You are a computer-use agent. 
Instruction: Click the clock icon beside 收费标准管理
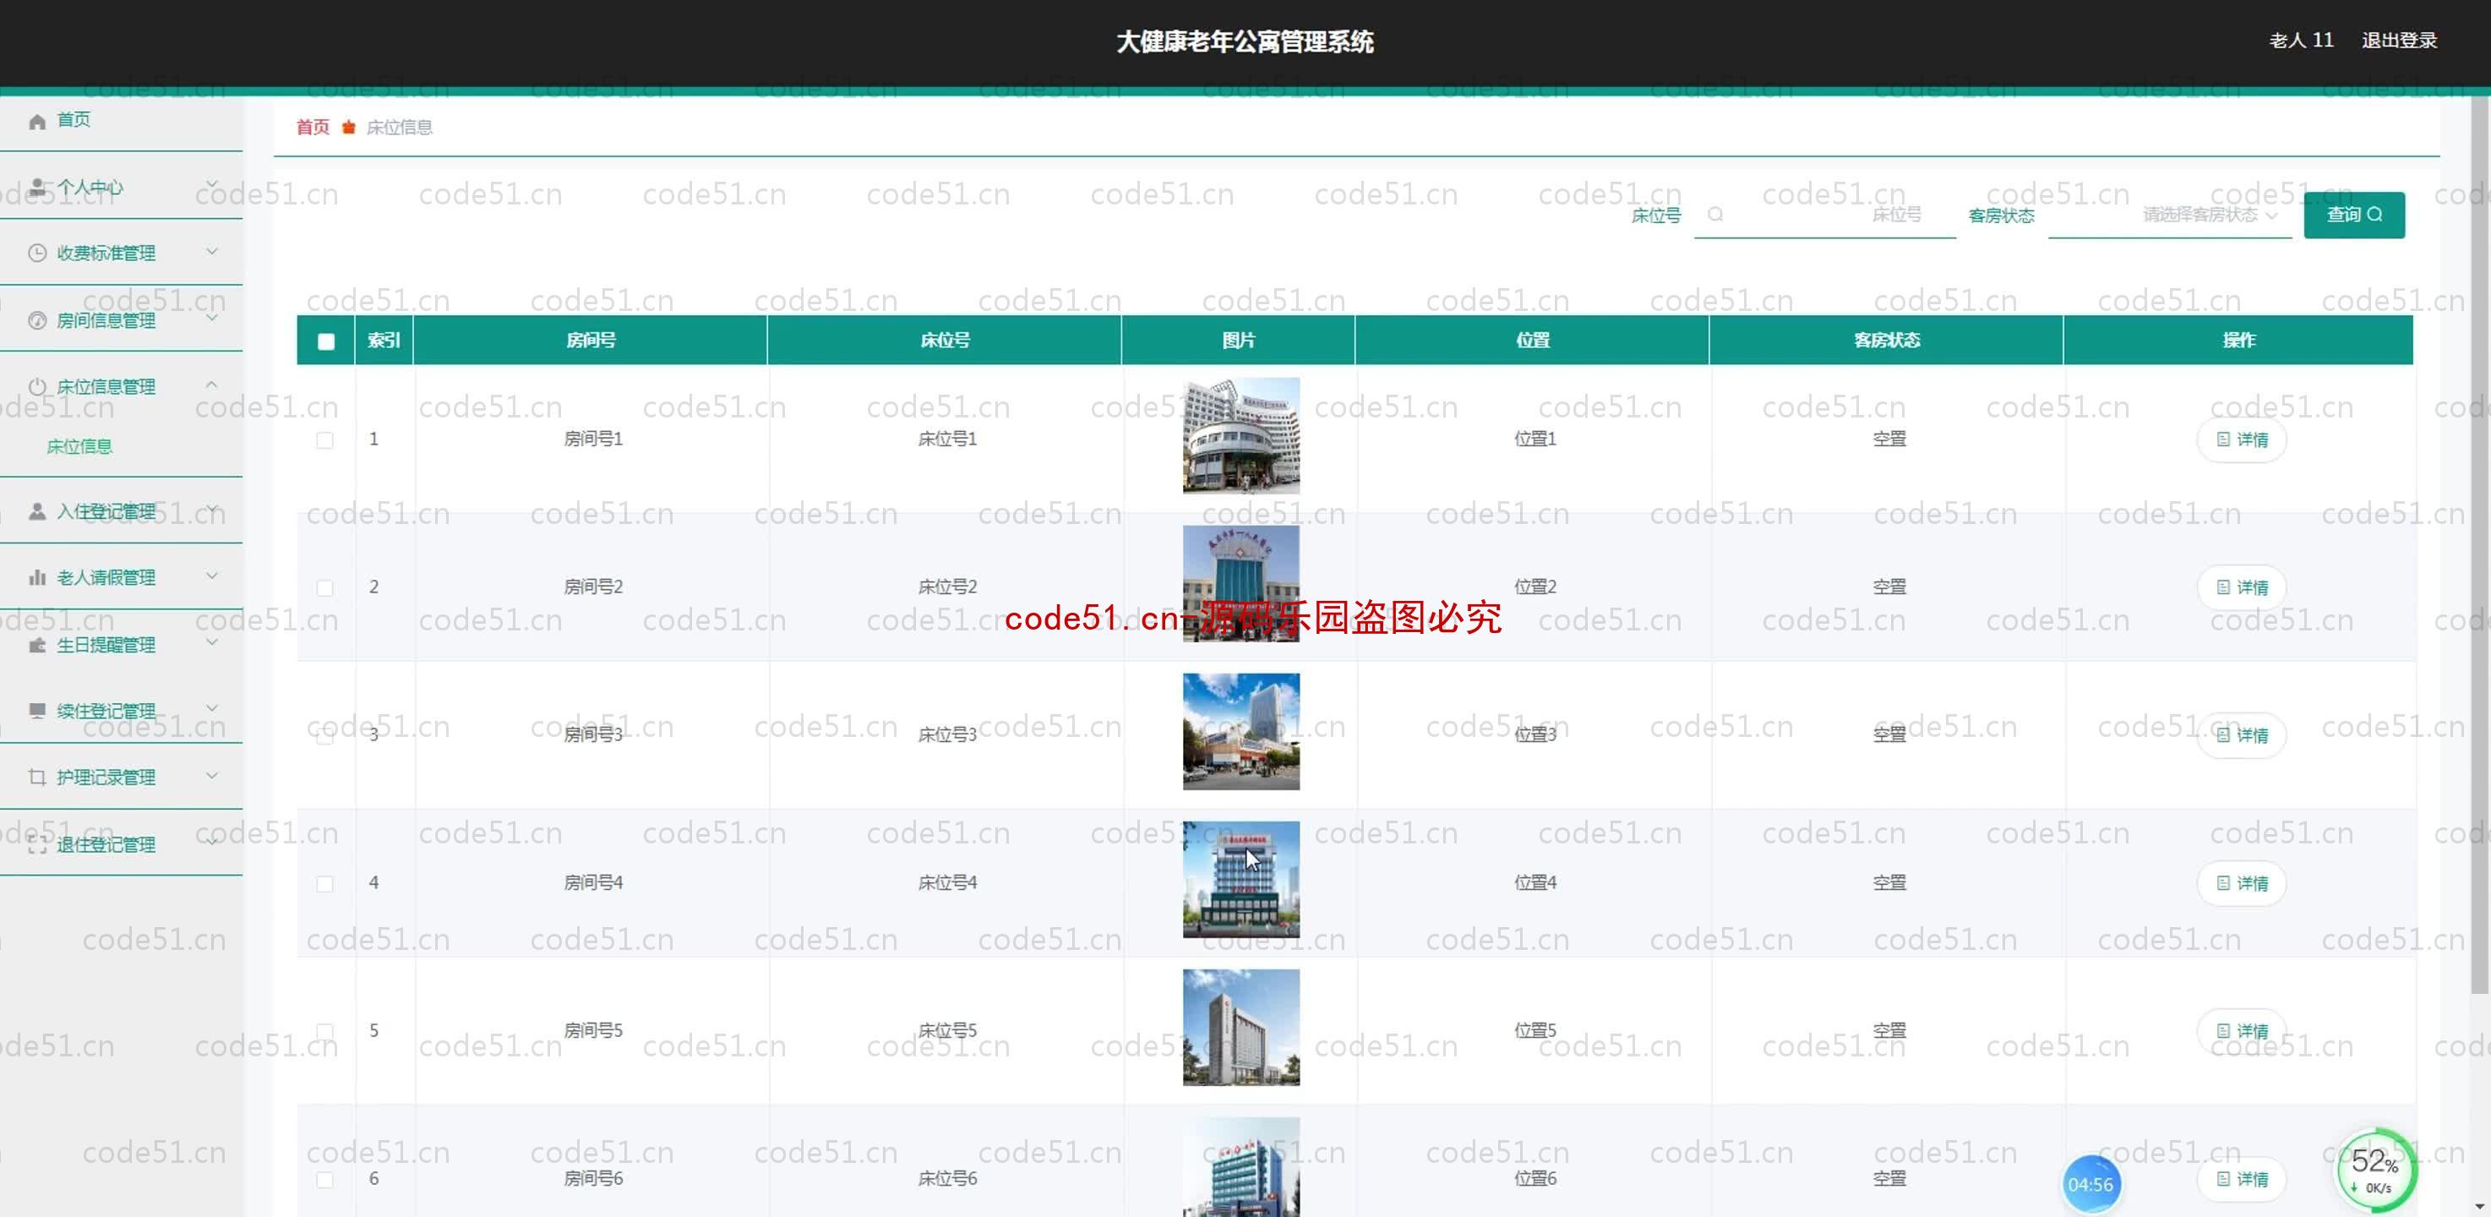pos(36,254)
